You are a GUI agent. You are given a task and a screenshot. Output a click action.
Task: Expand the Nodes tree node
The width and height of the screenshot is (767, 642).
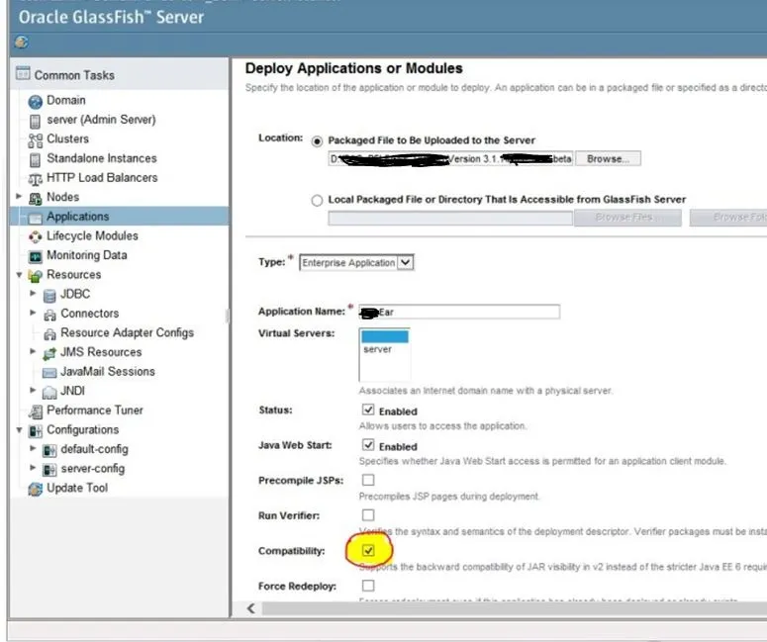coord(19,197)
